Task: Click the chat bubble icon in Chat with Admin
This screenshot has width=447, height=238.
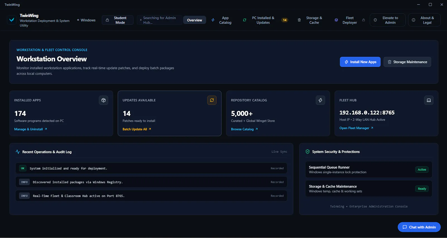Action: [405, 227]
